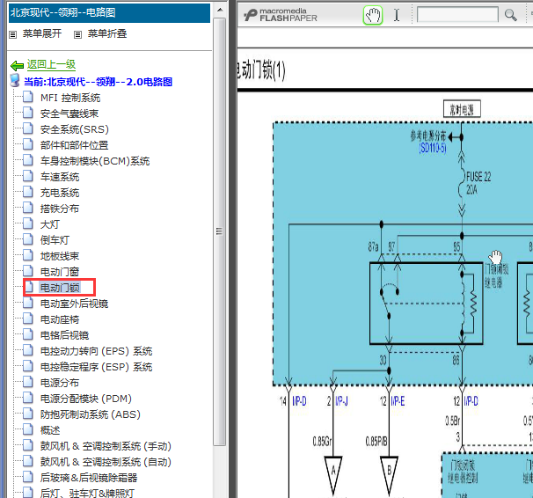Open the 返回上一级 link
This screenshot has width=533, height=498.
tap(51, 65)
